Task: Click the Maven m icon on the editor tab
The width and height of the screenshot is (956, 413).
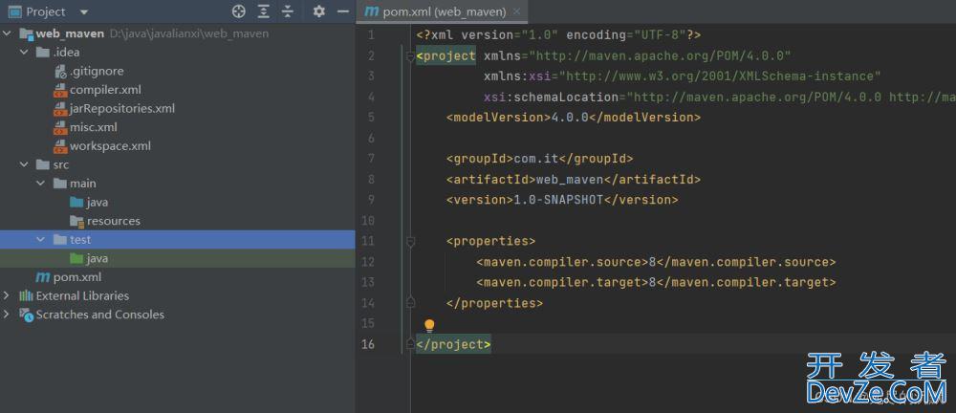Action: pos(371,12)
